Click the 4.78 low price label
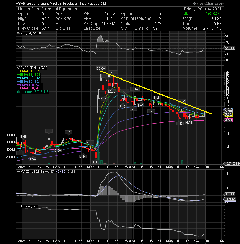Screen dimensions: 240x244 point(189,123)
